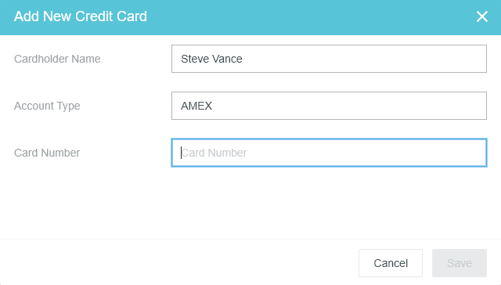The height and width of the screenshot is (285, 501).
Task: Click the Card Number placeholder text
Action: tap(214, 153)
